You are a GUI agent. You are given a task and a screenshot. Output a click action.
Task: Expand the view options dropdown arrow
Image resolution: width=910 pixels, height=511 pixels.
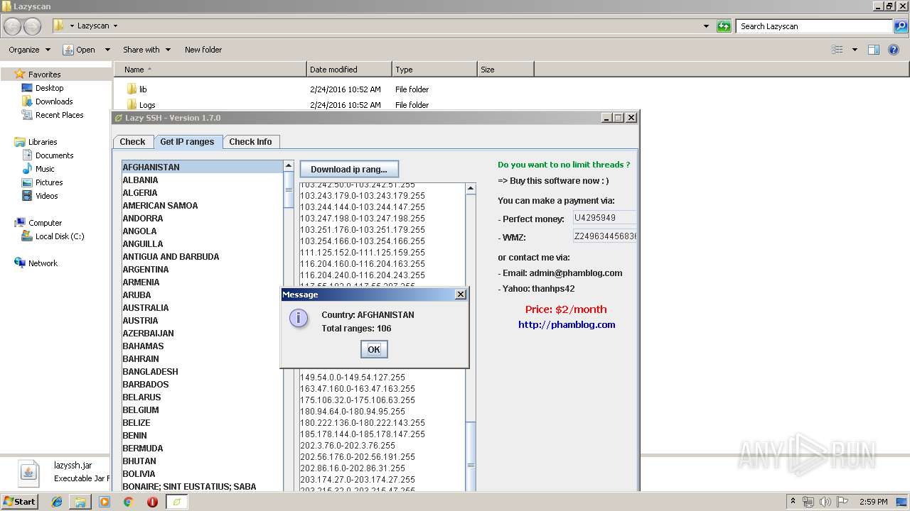[855, 50]
